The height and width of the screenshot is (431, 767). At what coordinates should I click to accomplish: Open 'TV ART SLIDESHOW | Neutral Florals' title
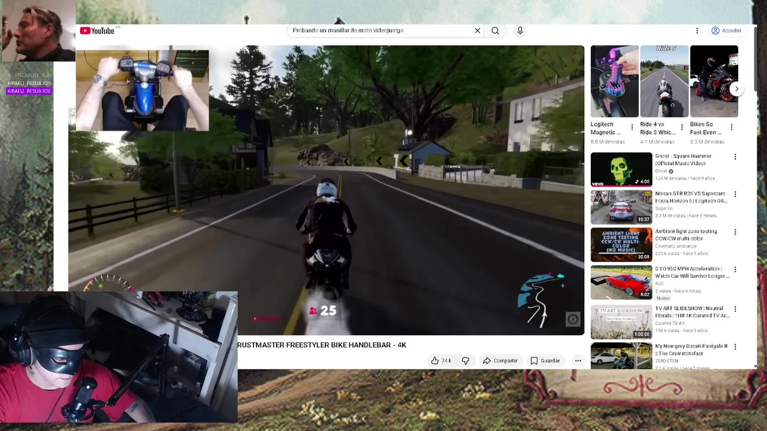click(x=692, y=312)
